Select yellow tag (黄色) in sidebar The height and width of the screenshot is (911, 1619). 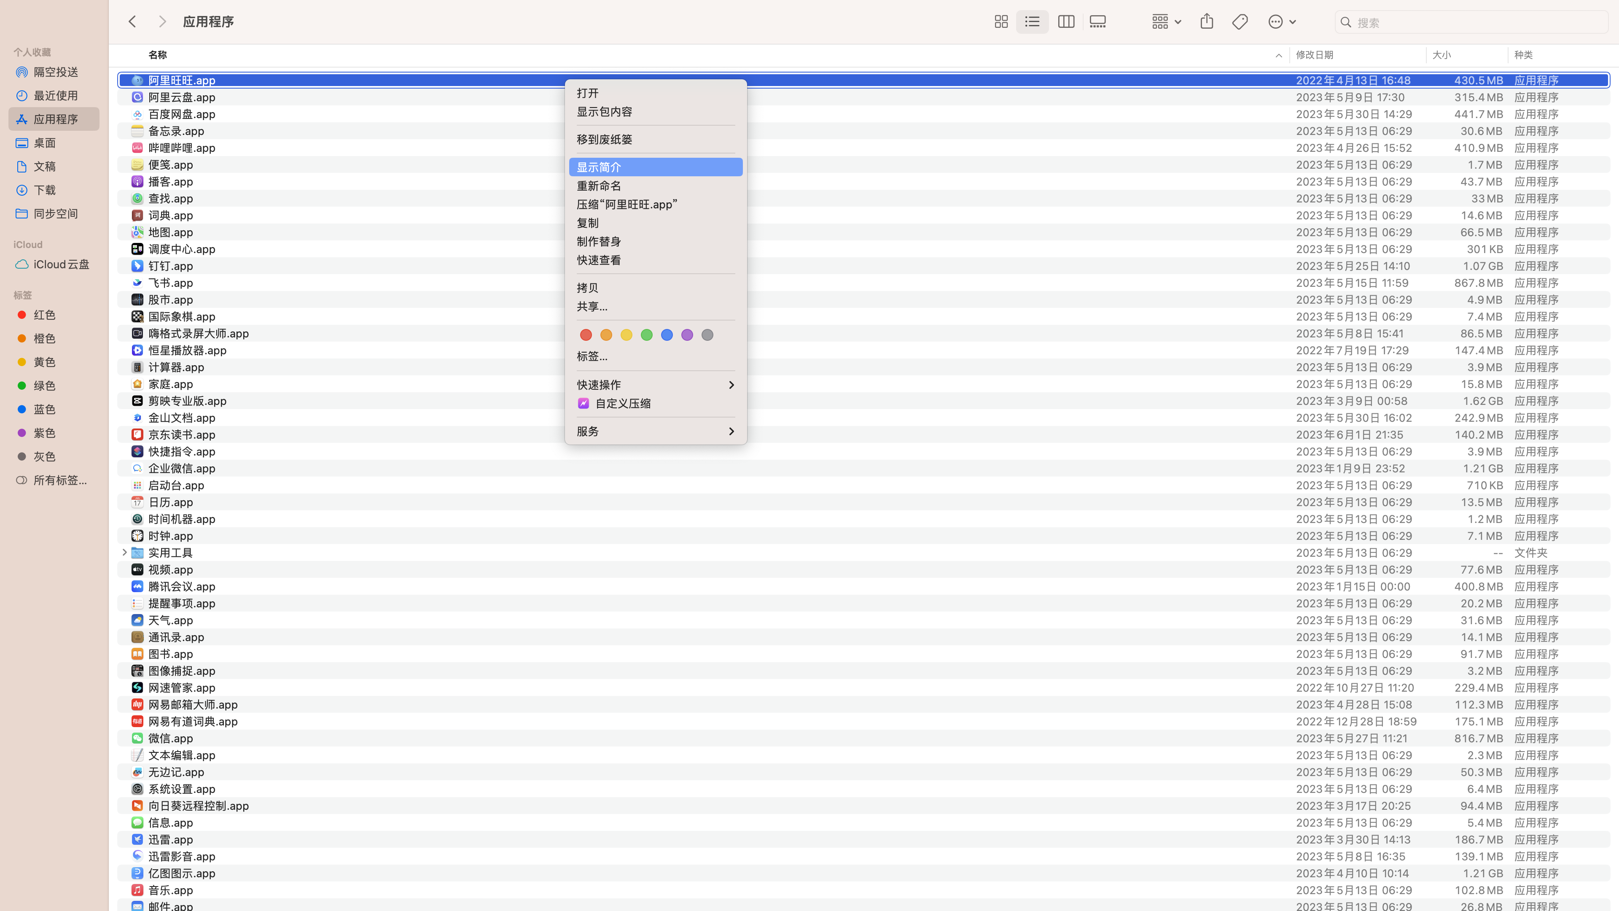coord(54,362)
